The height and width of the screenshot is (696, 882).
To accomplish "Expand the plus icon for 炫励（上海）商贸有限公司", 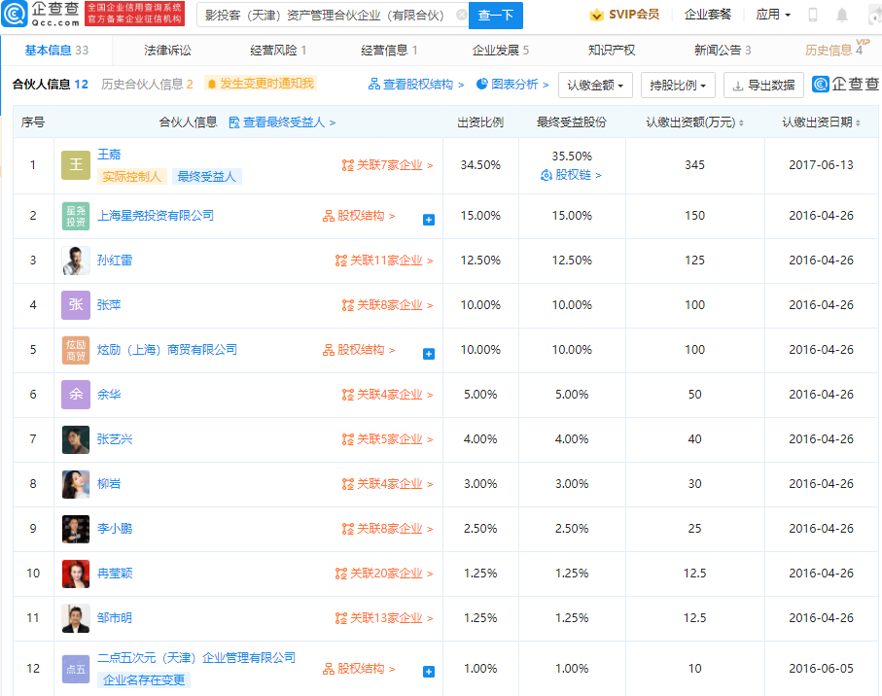I will 429,354.
